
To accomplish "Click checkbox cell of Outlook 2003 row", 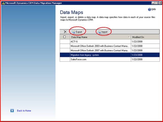I will click(65, 46).
